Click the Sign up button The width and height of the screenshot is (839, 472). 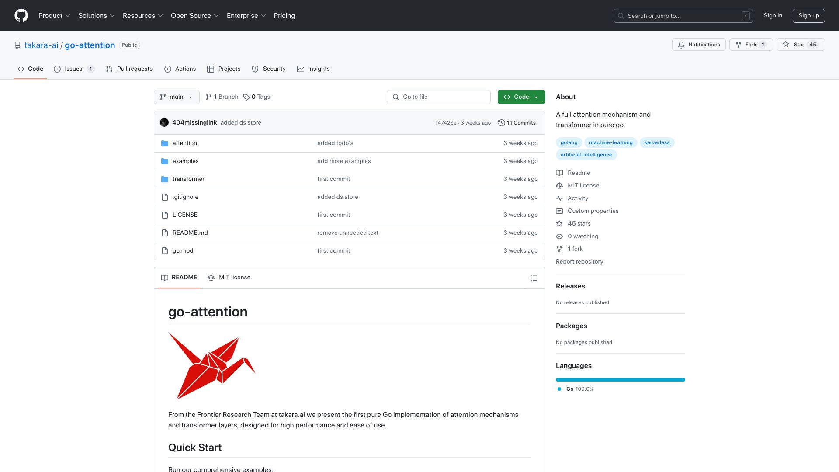point(808,16)
